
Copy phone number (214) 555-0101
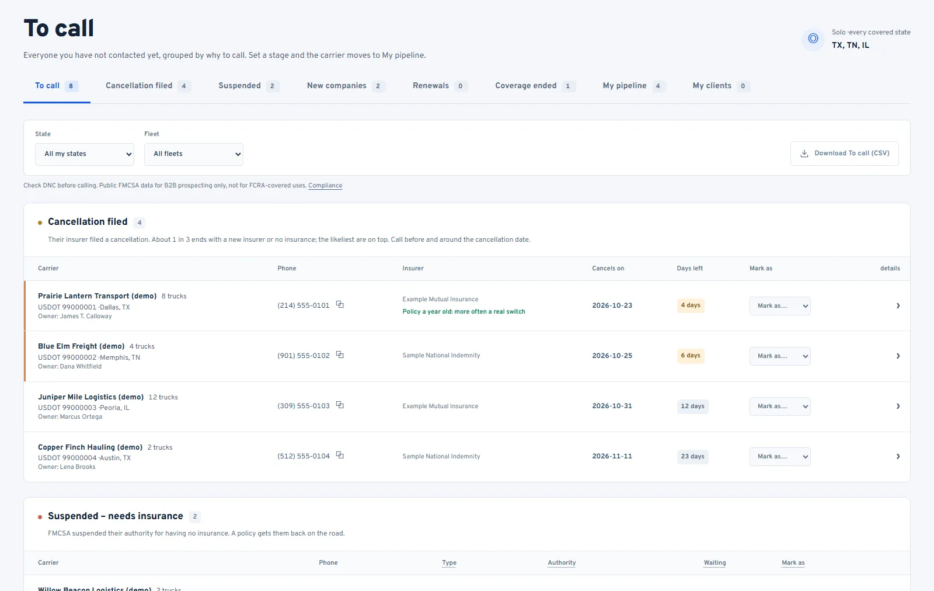pos(340,305)
